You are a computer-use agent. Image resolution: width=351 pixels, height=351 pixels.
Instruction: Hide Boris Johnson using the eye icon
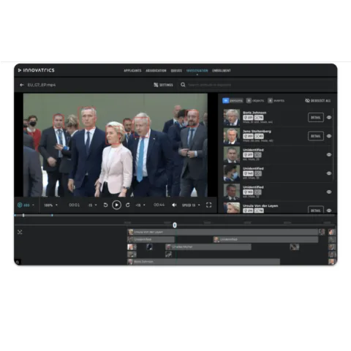[x=329, y=118]
